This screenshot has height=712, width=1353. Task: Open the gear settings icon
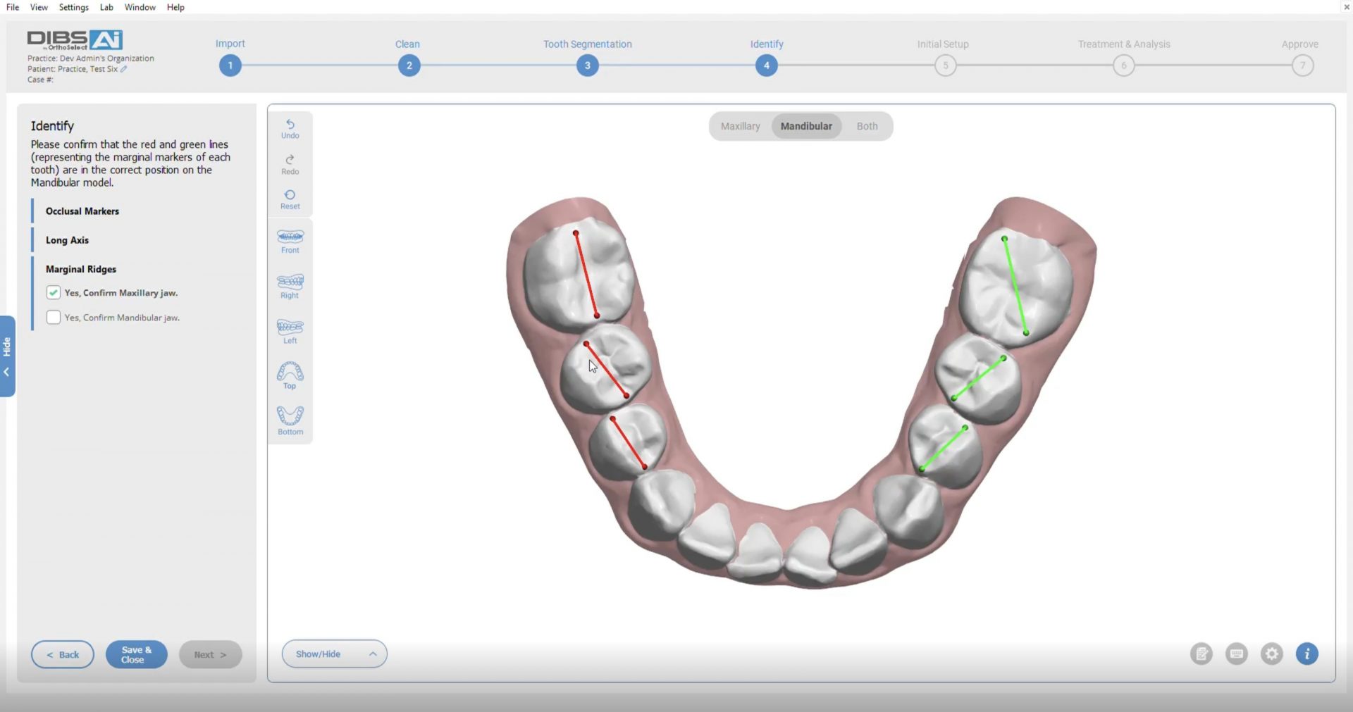pyautogui.click(x=1271, y=654)
